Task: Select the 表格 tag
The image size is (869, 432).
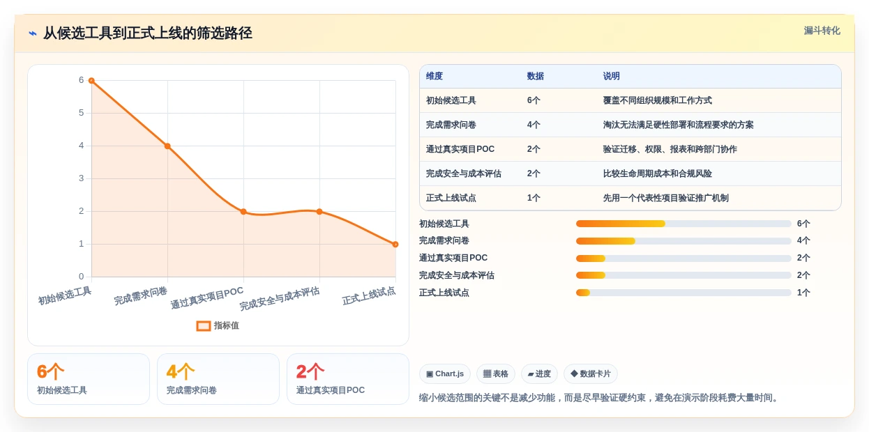Action: (496, 373)
